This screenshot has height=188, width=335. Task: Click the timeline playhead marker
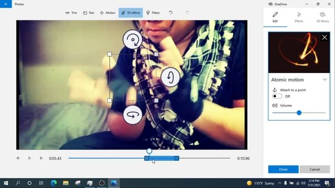149,151
